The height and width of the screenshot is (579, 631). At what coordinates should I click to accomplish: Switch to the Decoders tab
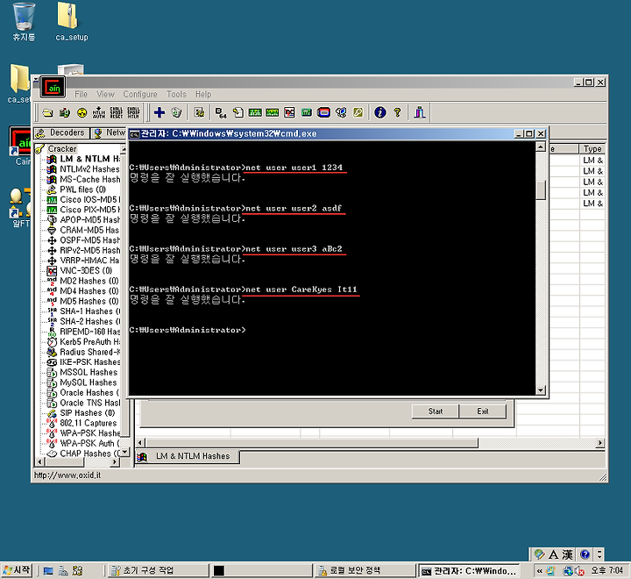point(62,133)
